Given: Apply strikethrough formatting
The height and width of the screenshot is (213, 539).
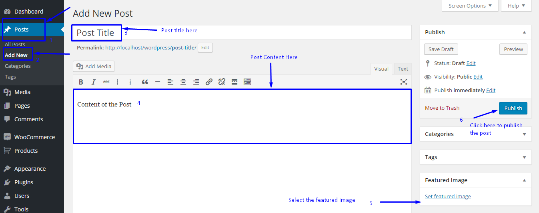Looking at the screenshot, I should (106, 82).
